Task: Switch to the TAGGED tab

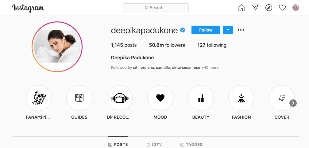Action: click(191, 144)
